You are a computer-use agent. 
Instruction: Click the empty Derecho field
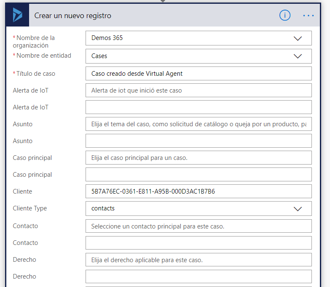click(x=198, y=276)
